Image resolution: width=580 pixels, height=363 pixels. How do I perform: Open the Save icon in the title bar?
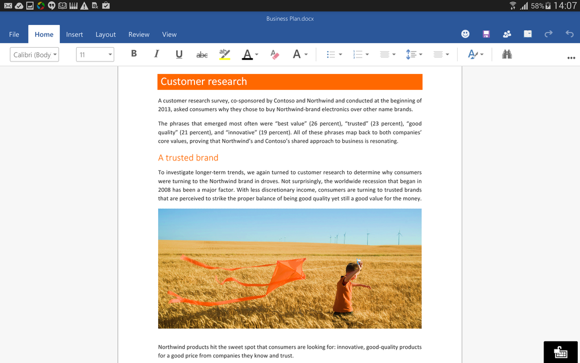pyautogui.click(x=486, y=34)
